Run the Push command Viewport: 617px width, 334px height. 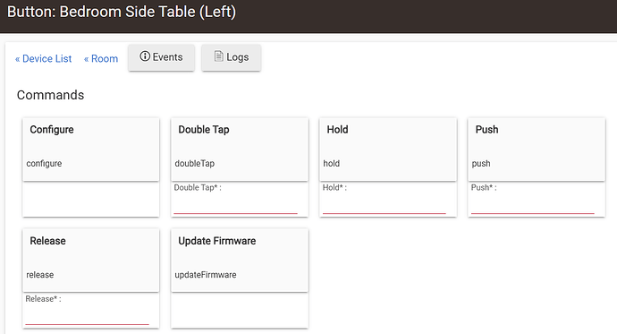pyautogui.click(x=537, y=150)
